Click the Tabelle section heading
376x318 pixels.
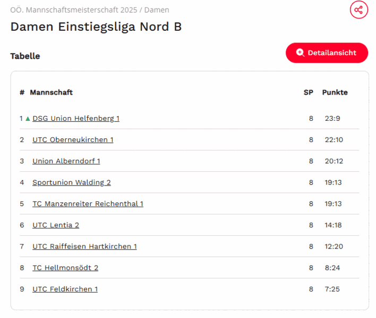tap(25, 56)
